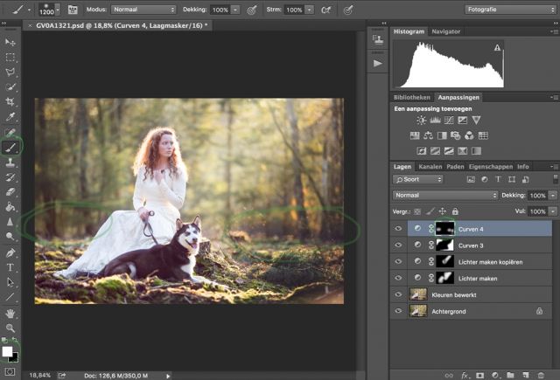Switch to the Kanalen tab

(430, 167)
